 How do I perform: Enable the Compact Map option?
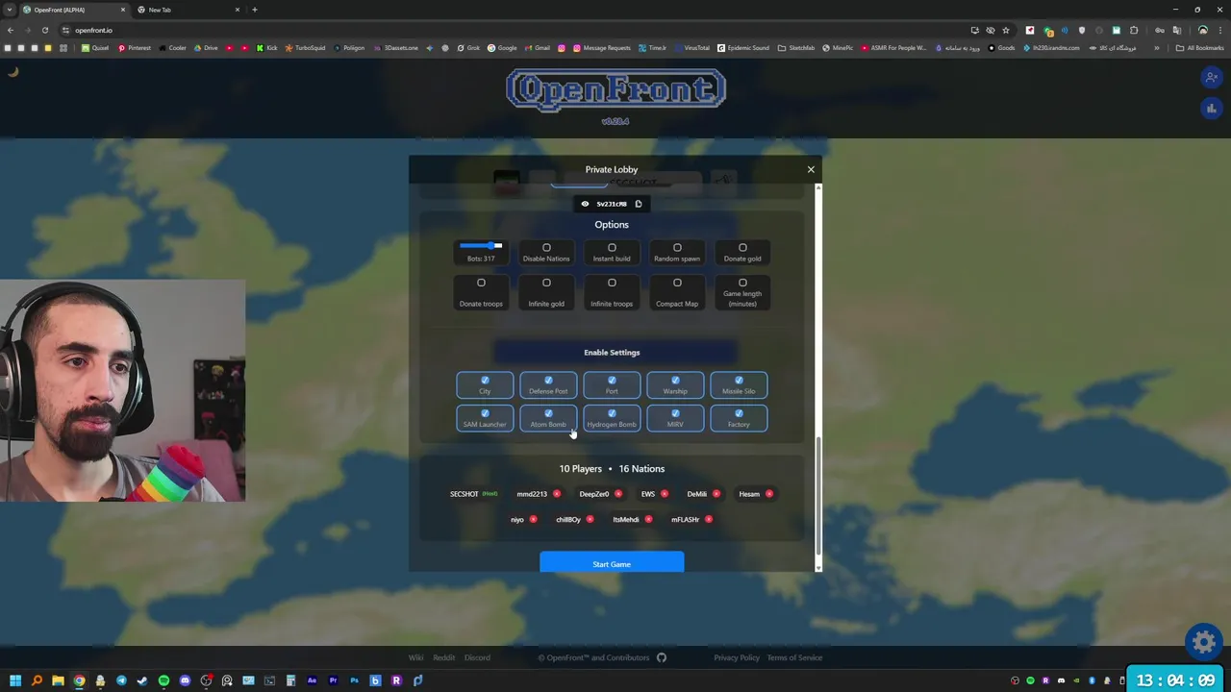[677, 293]
